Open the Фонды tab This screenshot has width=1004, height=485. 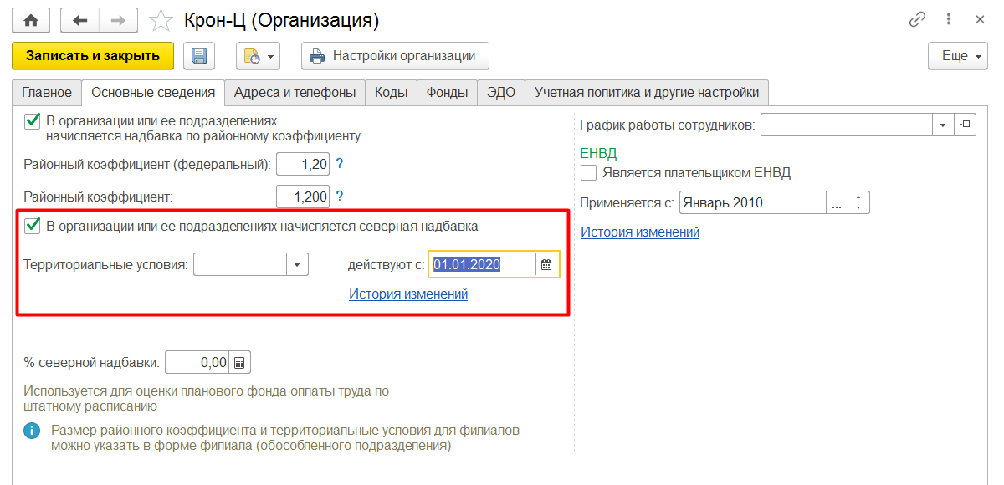tap(448, 93)
